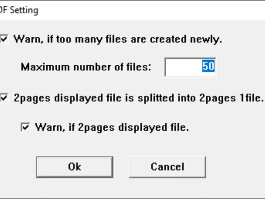Viewport: 265px width, 199px height.
Task: Toggle the 2pages split into 1file checkbox
Action: point(4,98)
